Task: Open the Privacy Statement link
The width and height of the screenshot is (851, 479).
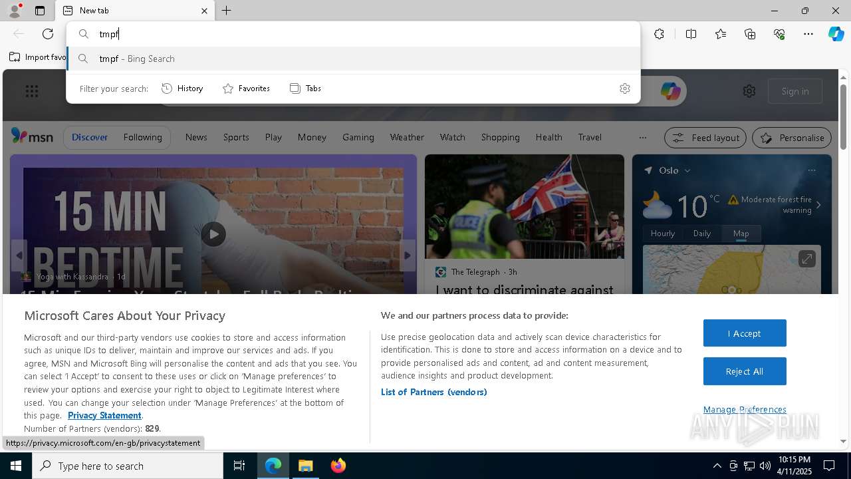Action: [104, 415]
